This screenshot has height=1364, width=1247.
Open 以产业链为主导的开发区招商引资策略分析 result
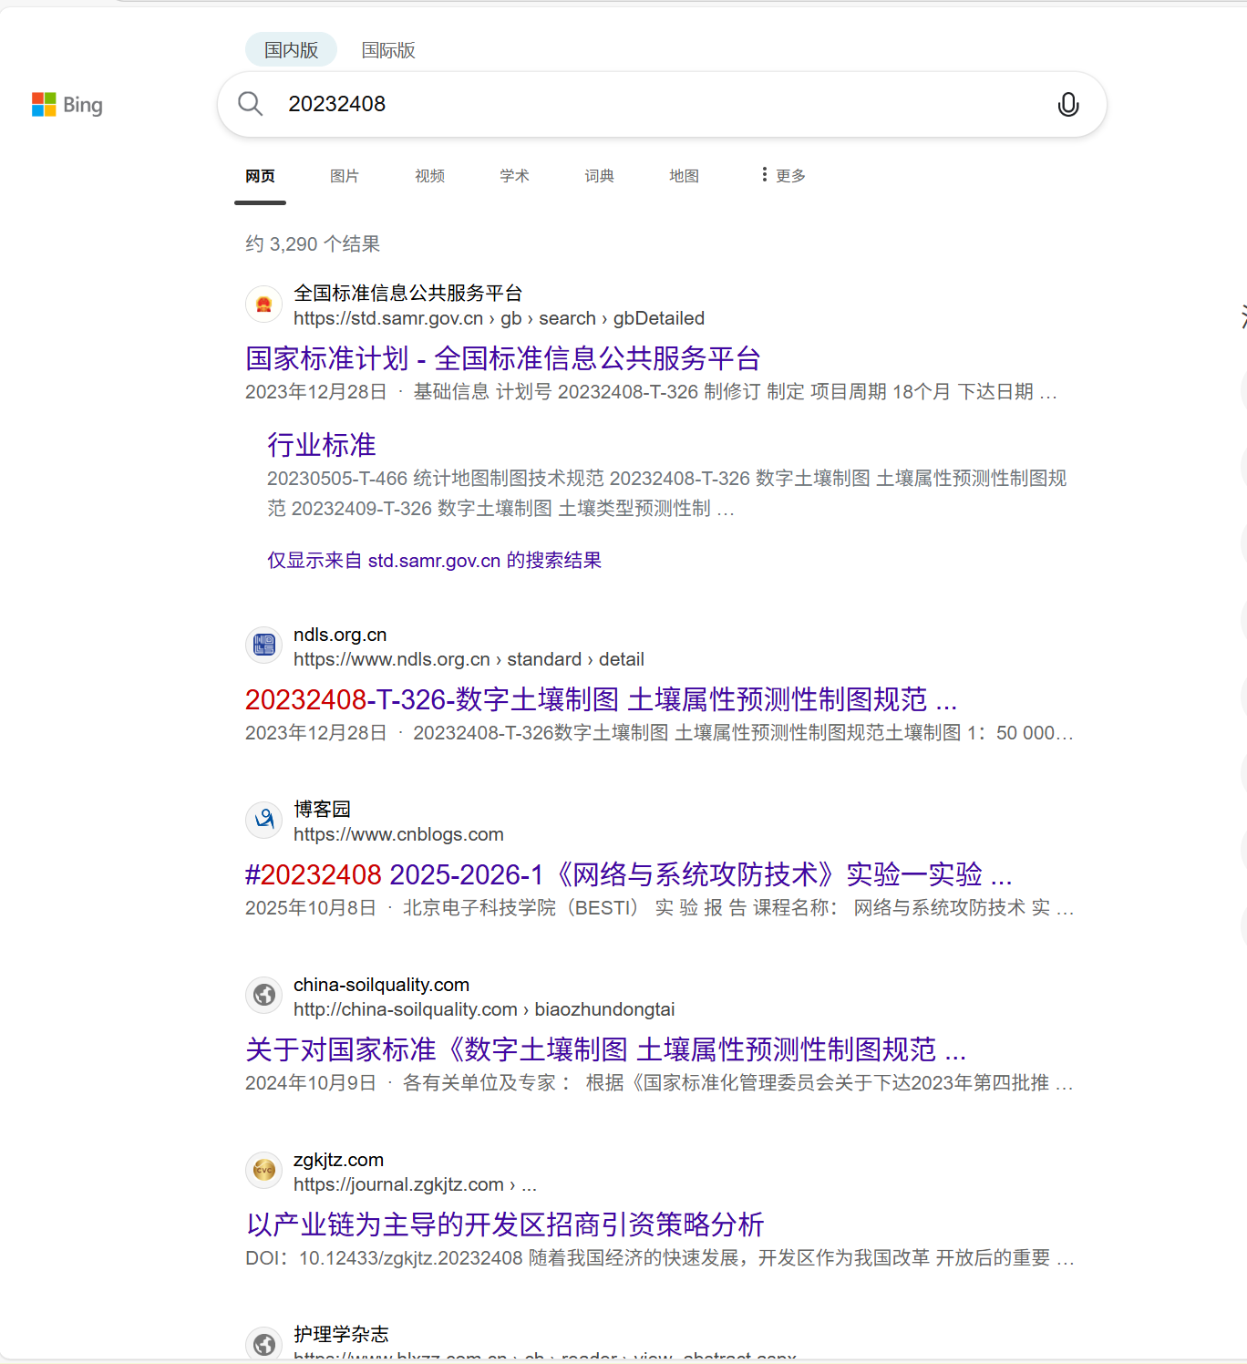click(505, 1224)
